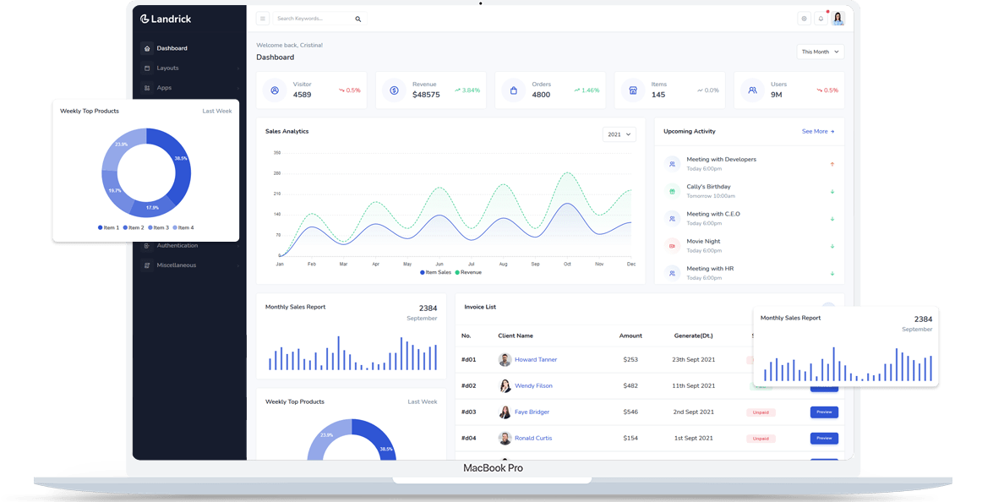Click the Revenue dollar icon
Viewport: 993px width, 502px height.
pos(393,89)
